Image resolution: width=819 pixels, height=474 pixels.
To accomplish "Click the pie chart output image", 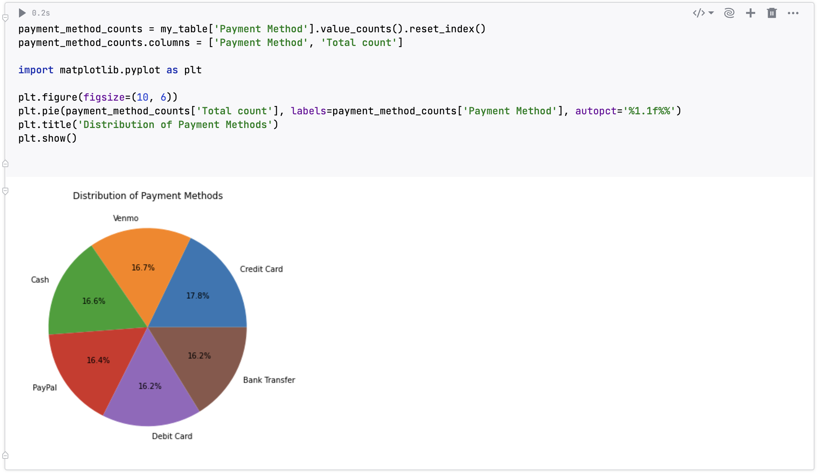I will (147, 327).
